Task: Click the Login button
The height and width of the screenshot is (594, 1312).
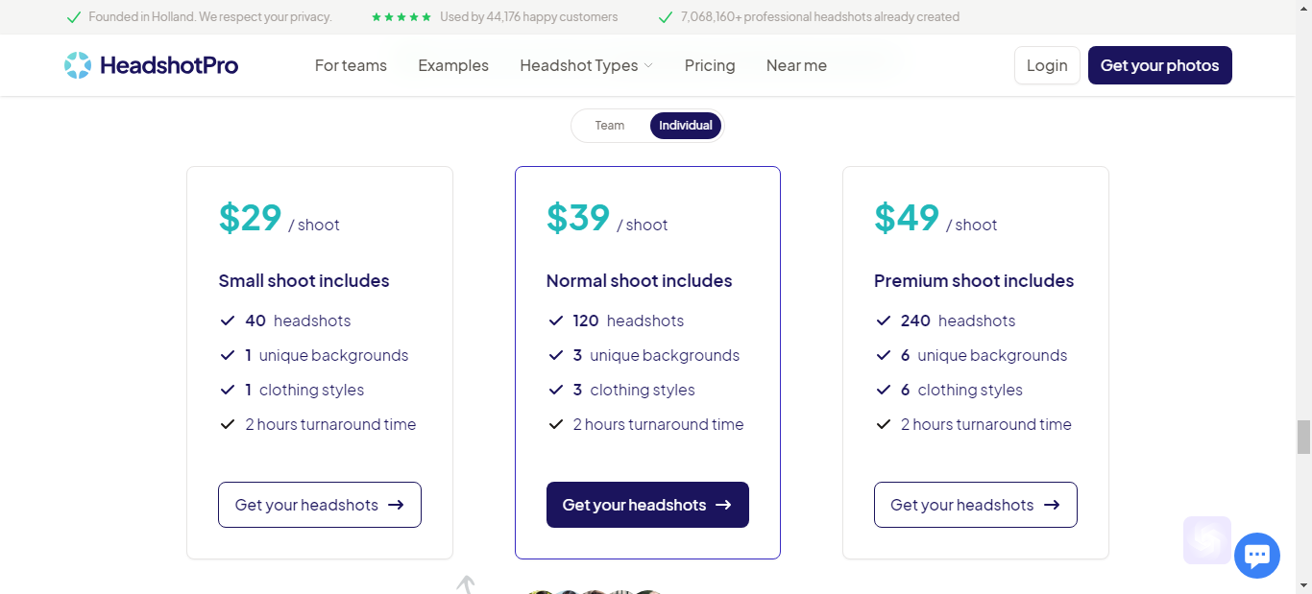Action: click(x=1047, y=65)
